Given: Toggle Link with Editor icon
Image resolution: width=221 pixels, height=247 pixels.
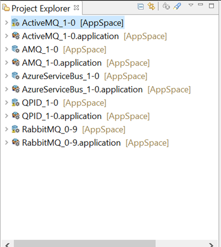Looking at the screenshot, I should pyautogui.click(x=151, y=6).
